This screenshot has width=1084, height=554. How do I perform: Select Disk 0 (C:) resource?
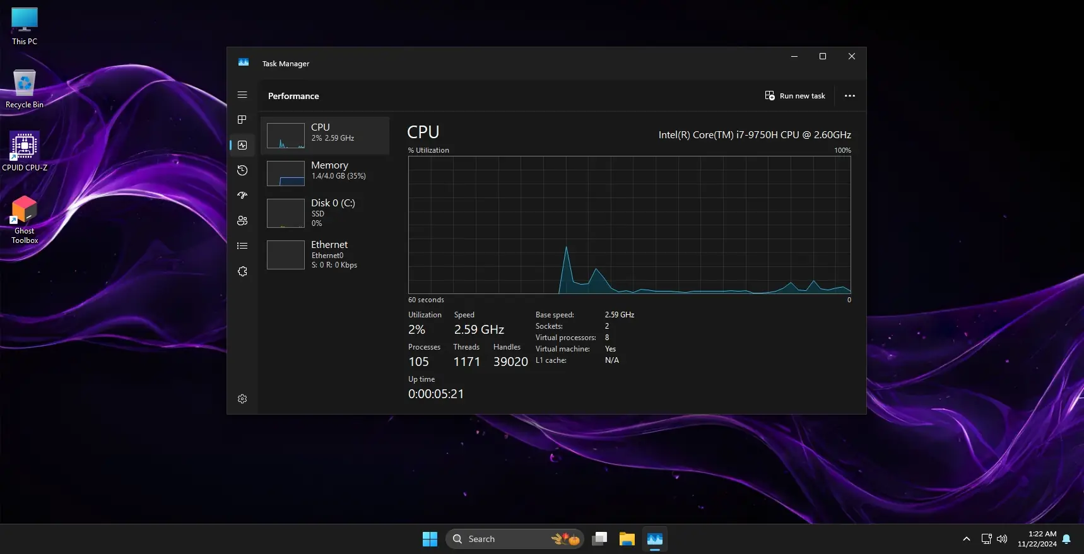[326, 213]
